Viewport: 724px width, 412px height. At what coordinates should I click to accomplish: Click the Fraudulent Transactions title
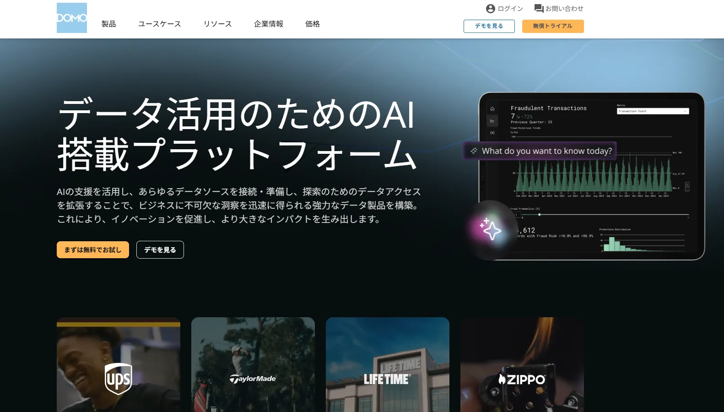tap(549, 108)
